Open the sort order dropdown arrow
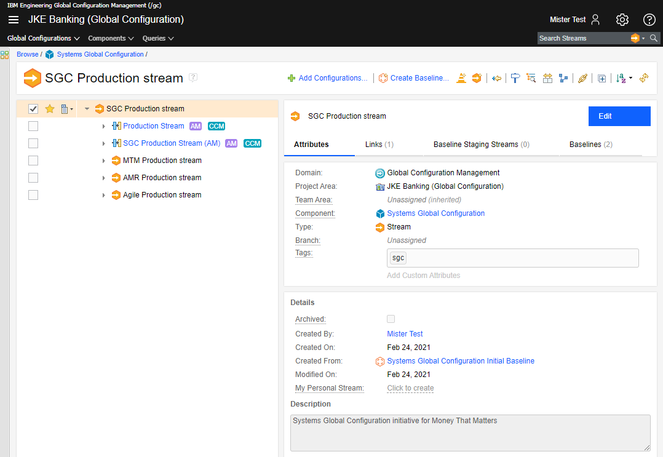Viewport: 663px width, 457px height. tap(630, 79)
